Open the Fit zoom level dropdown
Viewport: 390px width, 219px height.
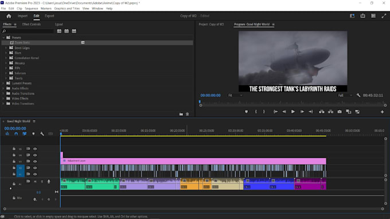pyautogui.click(x=235, y=95)
